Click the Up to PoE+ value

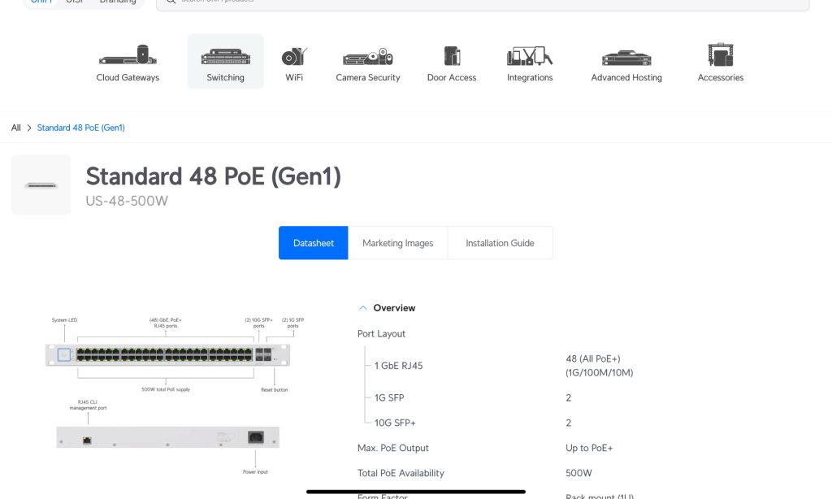pos(589,448)
